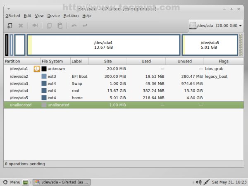Click the 4.80 GiB unused value
Screen dimensions: 248x186
click(195, 98)
